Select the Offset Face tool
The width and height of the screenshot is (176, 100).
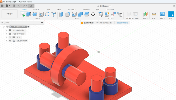click(x=87, y=14)
